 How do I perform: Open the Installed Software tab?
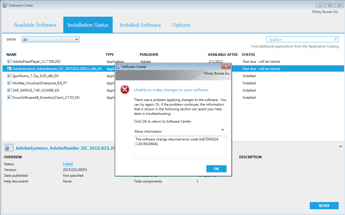pyautogui.click(x=140, y=25)
